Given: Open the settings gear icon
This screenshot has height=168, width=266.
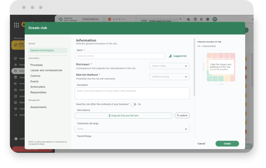Looking at the screenshot, I should coord(208,19).
